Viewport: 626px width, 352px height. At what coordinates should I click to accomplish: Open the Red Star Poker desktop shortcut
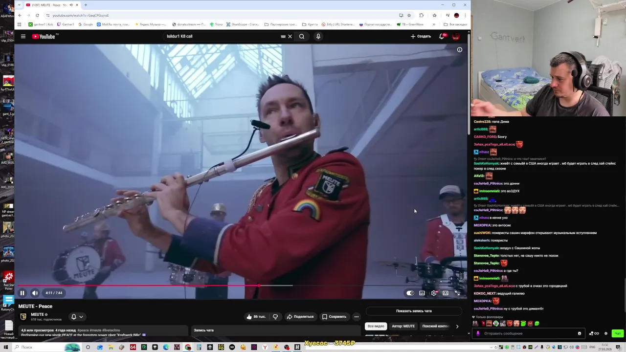(8, 281)
